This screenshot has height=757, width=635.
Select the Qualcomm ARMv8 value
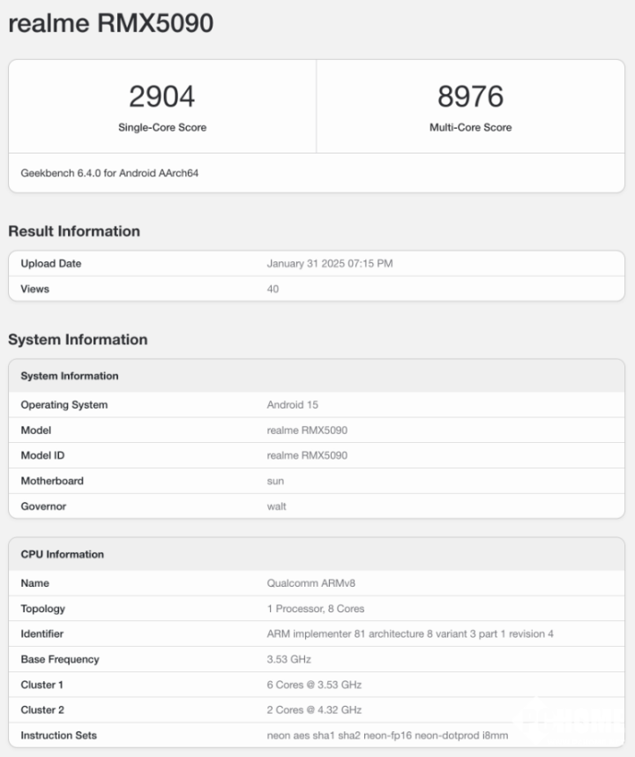click(x=310, y=583)
